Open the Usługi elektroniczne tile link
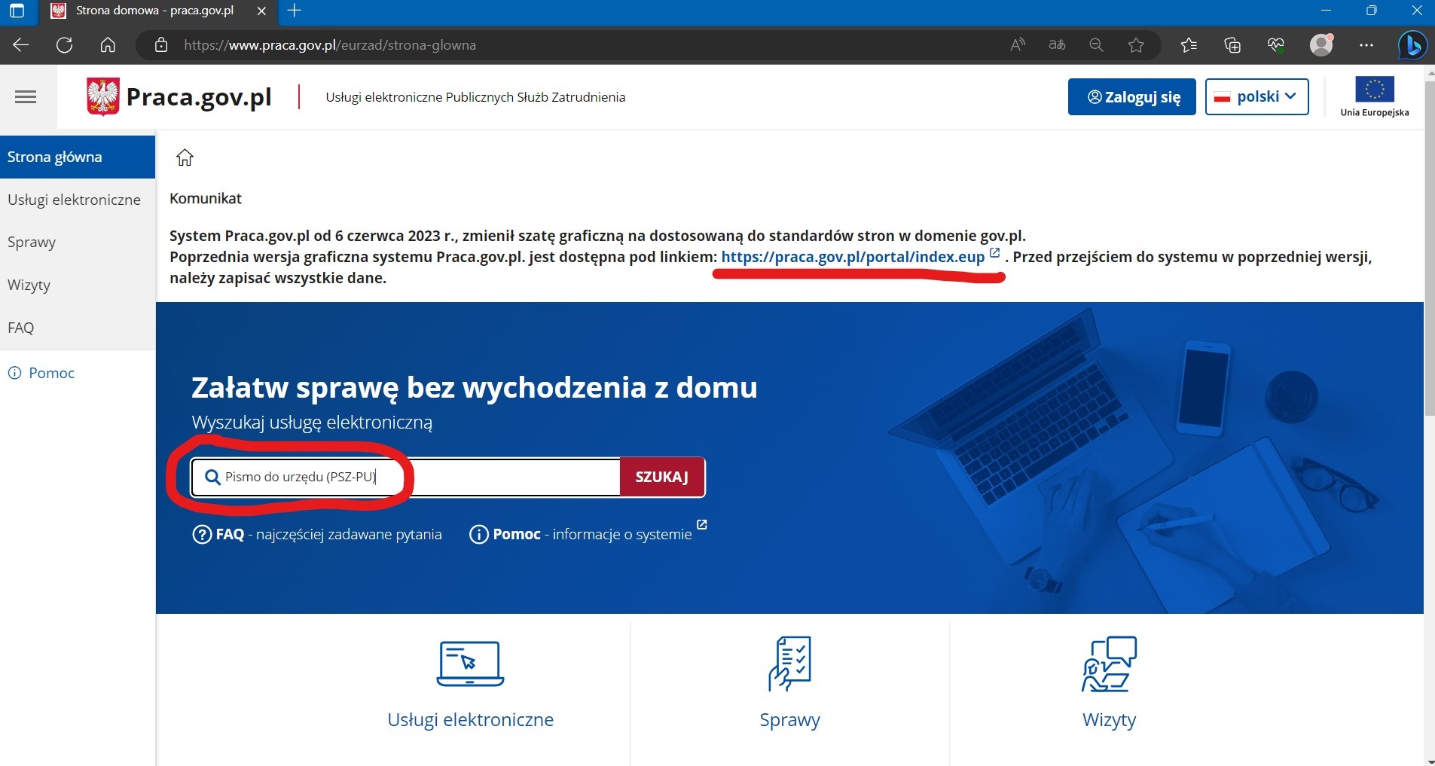 pyautogui.click(x=470, y=719)
